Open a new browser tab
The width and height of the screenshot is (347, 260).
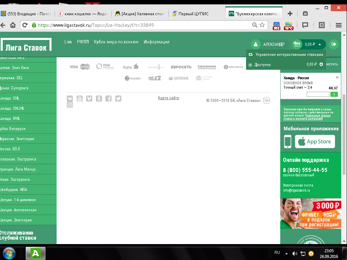[x=290, y=14]
